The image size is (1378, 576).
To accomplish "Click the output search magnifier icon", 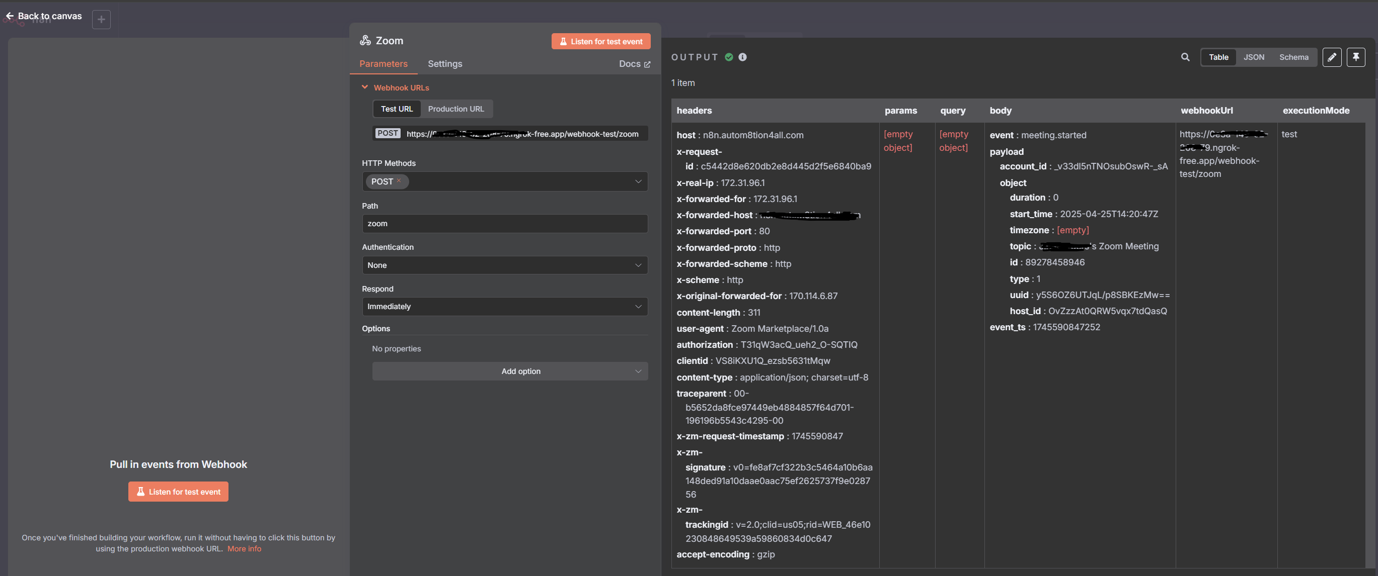I will [1185, 57].
